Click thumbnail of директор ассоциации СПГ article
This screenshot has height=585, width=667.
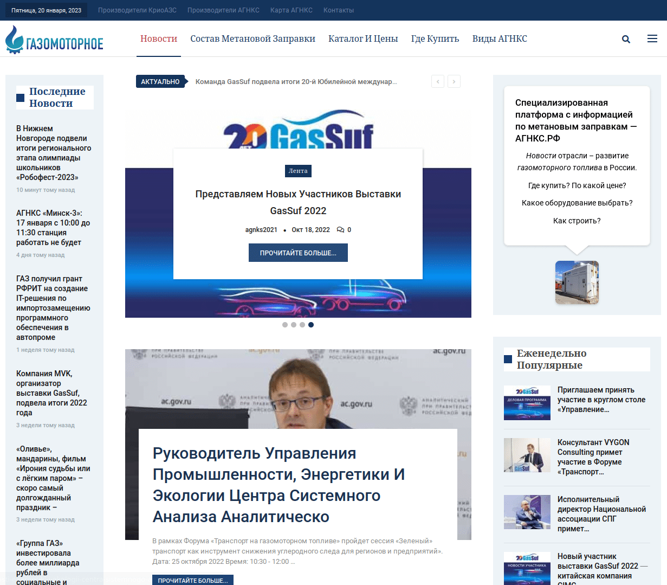527,512
